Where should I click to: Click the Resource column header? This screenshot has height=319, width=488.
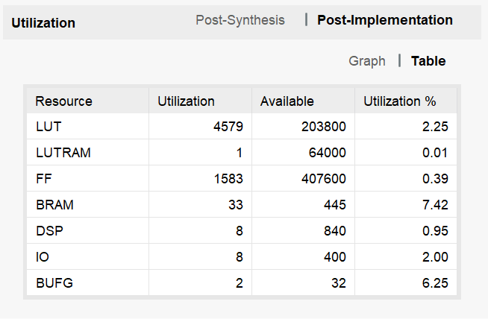88,101
